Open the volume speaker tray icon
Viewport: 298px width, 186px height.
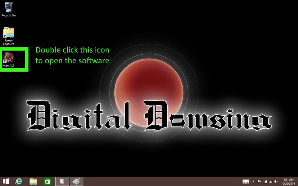(x=276, y=182)
